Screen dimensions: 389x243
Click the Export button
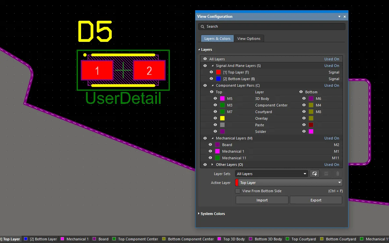(x=316, y=200)
